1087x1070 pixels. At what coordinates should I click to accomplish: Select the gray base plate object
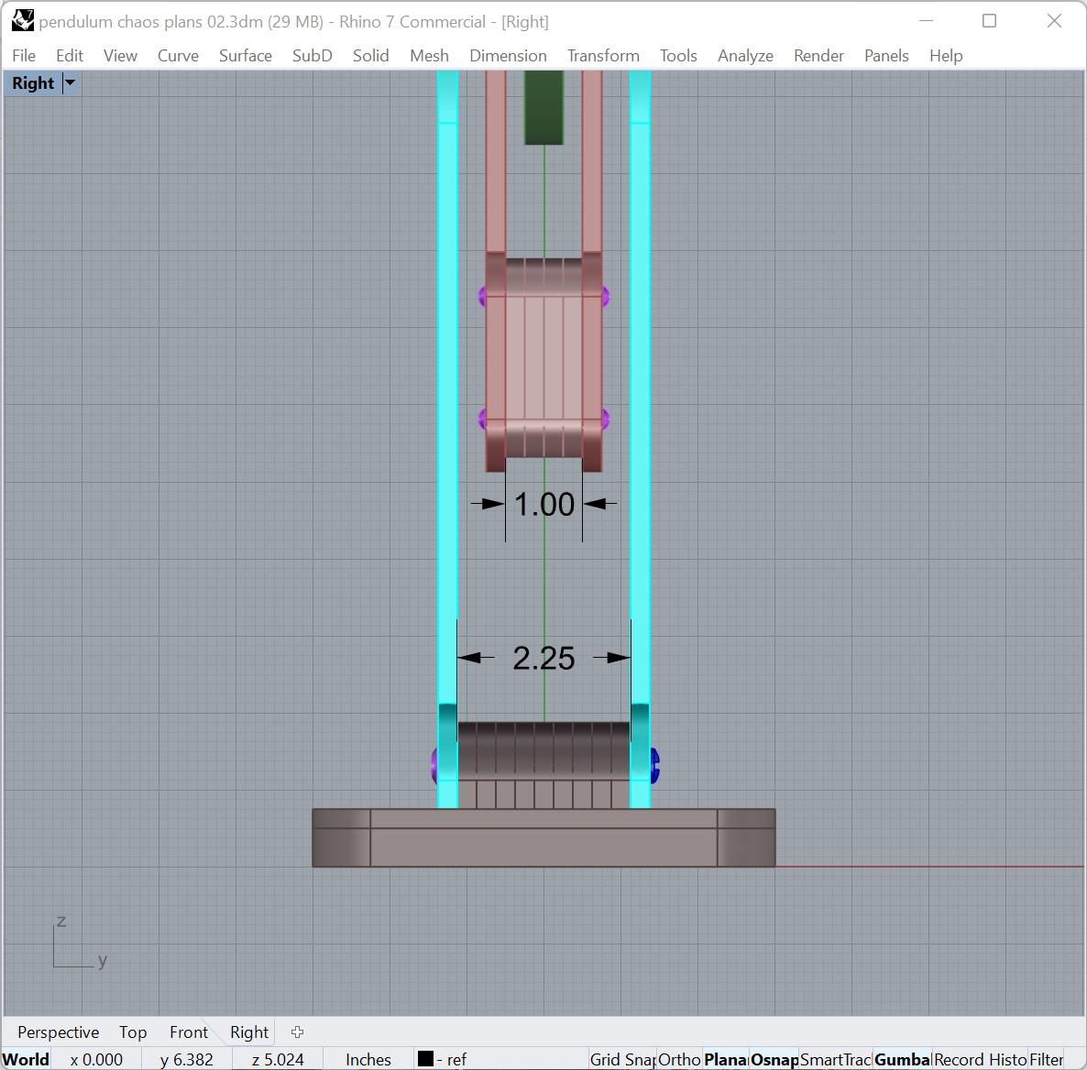543,838
